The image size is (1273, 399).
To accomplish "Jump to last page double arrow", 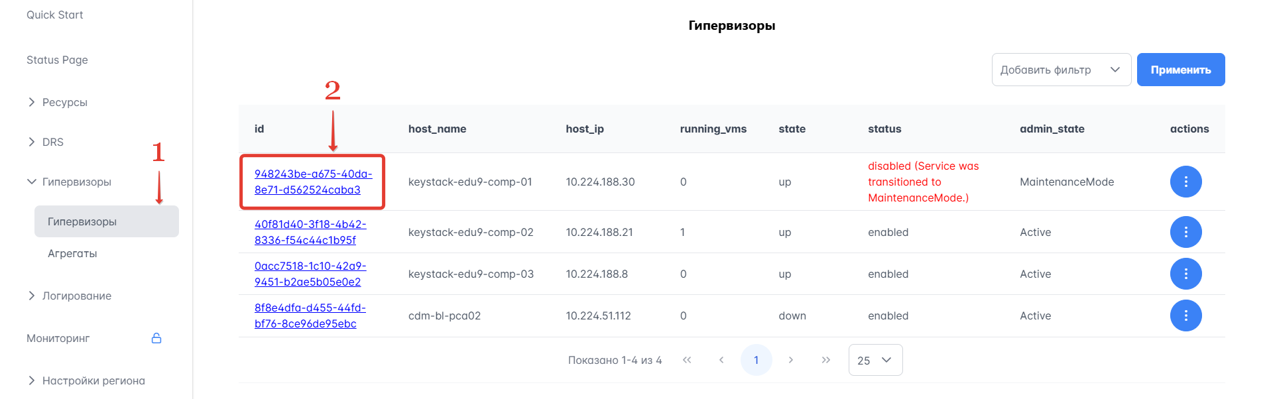I will coord(825,360).
